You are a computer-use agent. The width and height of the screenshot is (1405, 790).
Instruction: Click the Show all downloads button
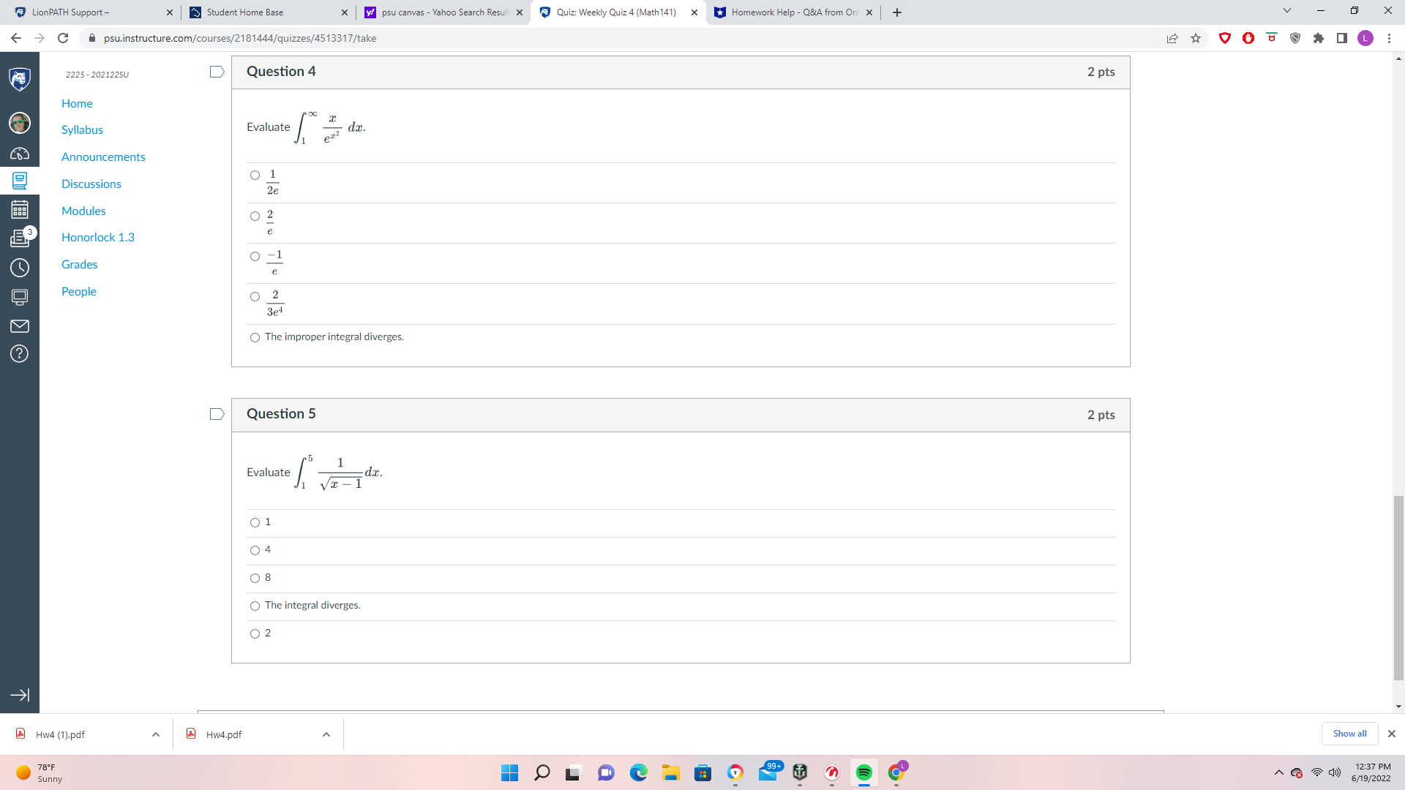tap(1349, 734)
